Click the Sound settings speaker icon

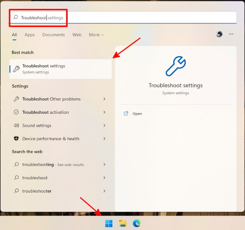(x=16, y=125)
